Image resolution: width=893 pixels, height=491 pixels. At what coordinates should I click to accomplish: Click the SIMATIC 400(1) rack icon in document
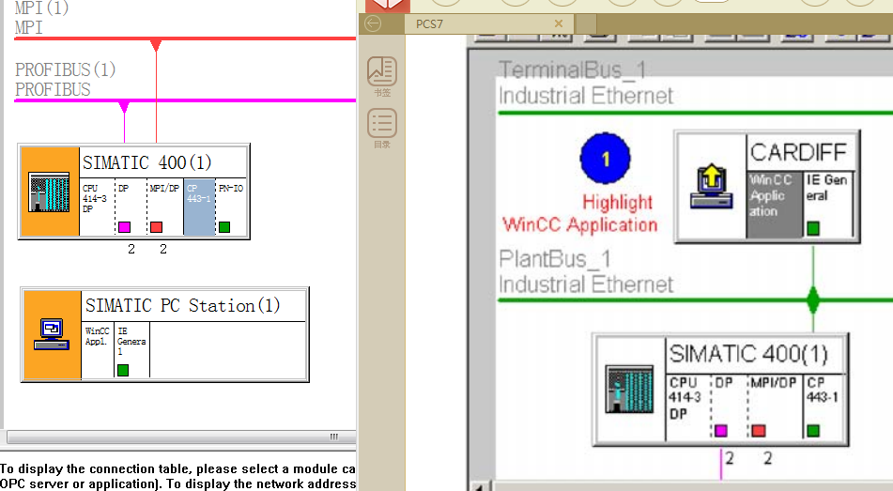pos(629,389)
